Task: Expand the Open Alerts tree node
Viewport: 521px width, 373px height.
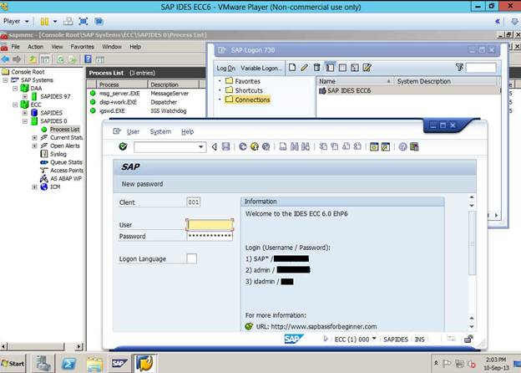Action: tap(34, 146)
